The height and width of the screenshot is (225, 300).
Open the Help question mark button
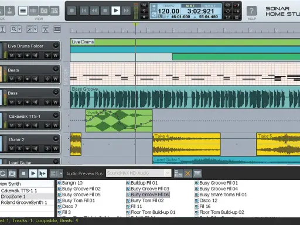(251, 11)
